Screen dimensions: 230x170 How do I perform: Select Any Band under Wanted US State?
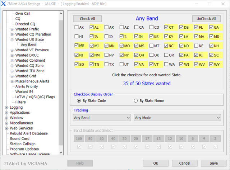coord(28,45)
